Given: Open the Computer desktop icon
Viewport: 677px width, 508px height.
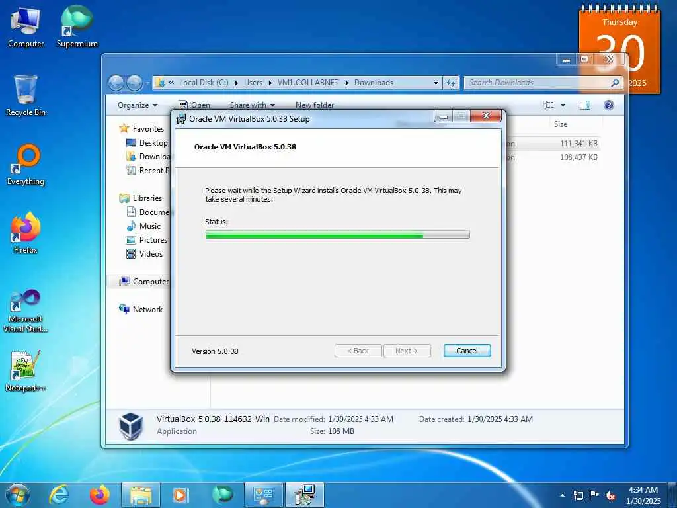Looking at the screenshot, I should pyautogui.click(x=26, y=26).
